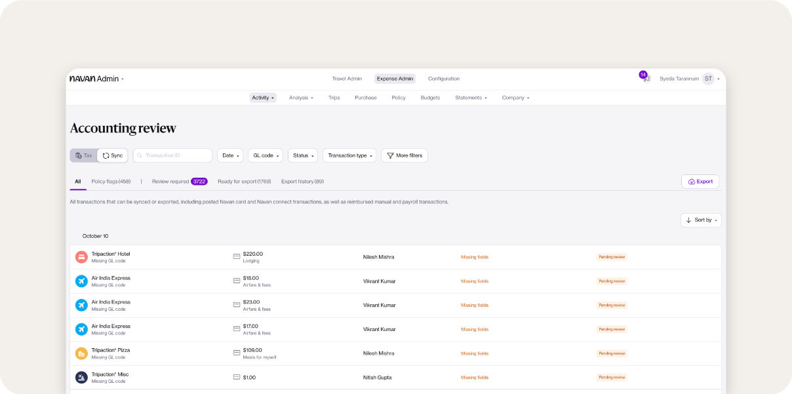Screen dimensions: 792x394
Task: Open the Date filter dropdown
Action: [x=230, y=155]
